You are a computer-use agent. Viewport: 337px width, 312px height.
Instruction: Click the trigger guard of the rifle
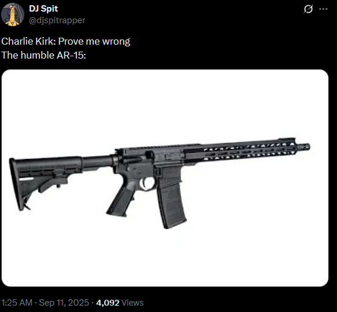tap(148, 183)
